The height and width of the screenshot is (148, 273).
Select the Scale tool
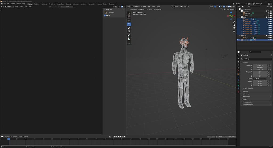pyautogui.click(x=129, y=28)
